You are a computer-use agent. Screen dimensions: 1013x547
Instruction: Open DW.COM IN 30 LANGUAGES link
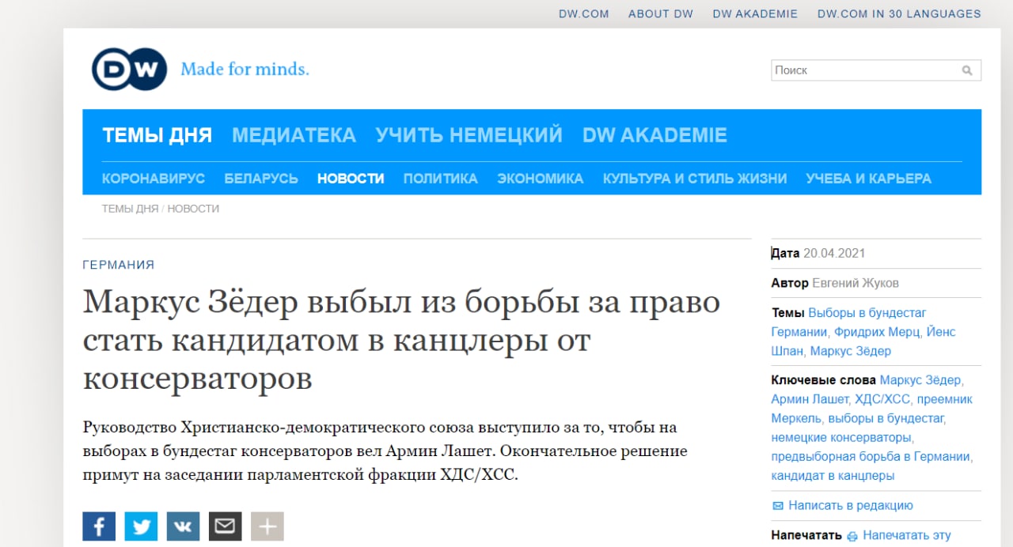[899, 13]
